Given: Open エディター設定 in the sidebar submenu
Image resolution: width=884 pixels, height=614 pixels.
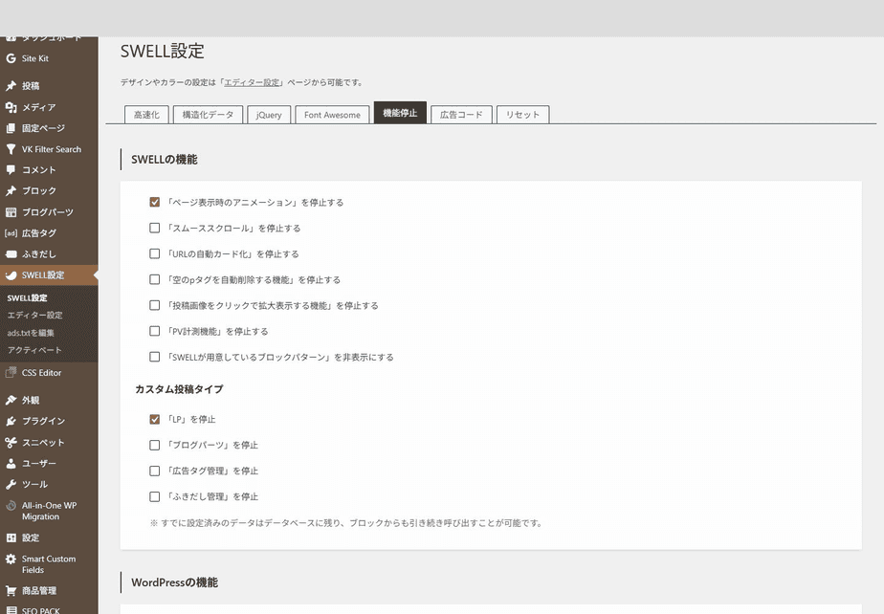Looking at the screenshot, I should tap(35, 316).
